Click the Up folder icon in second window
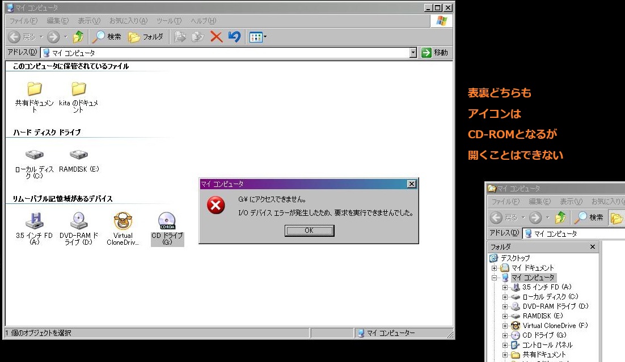The width and height of the screenshot is (625, 362). tap(560, 218)
